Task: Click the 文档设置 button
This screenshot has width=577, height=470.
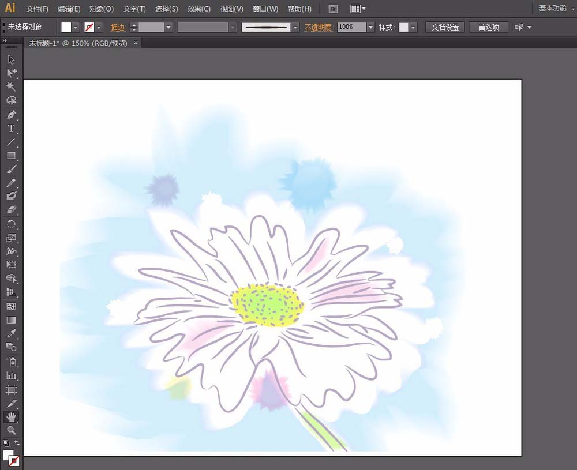Action: tap(445, 27)
